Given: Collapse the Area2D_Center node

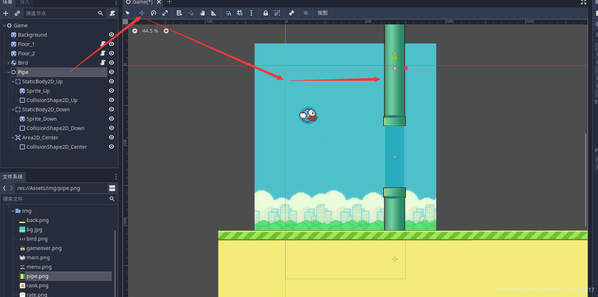Looking at the screenshot, I should 13,138.
